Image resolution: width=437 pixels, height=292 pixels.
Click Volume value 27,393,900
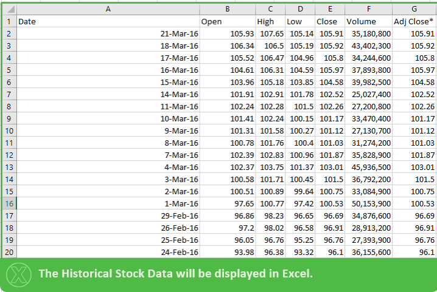coord(368,240)
